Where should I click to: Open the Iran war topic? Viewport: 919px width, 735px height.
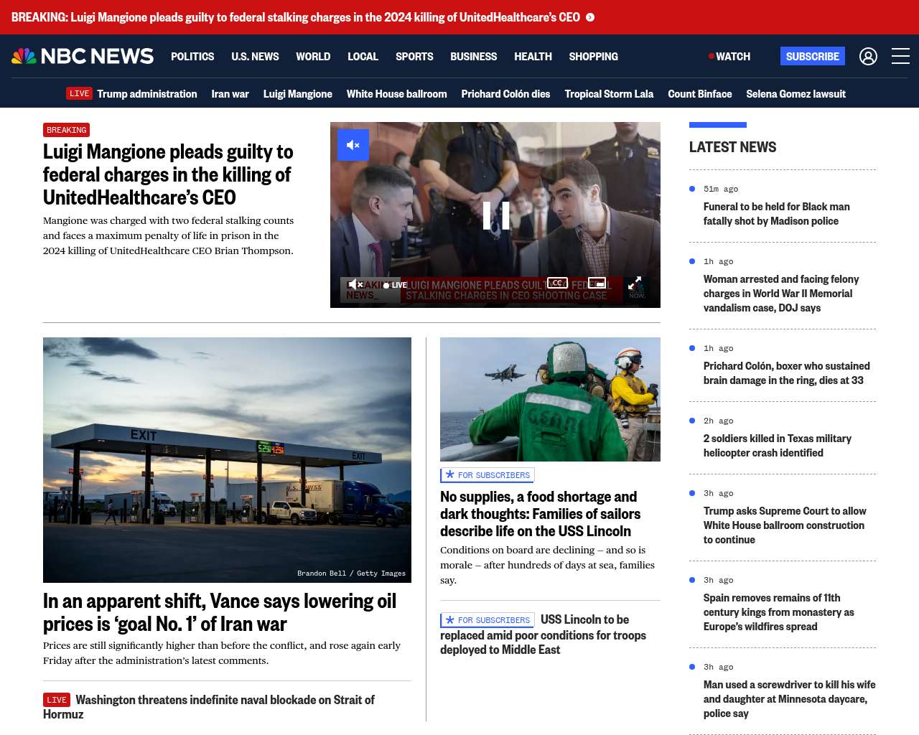230,93
